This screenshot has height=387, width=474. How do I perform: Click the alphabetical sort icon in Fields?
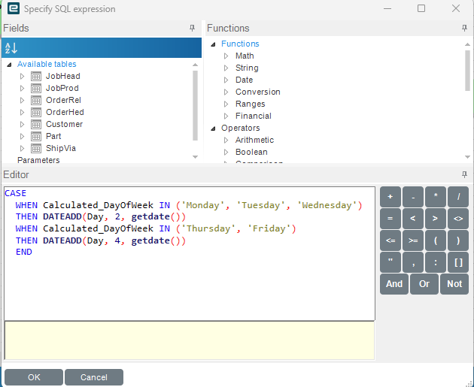[x=11, y=48]
